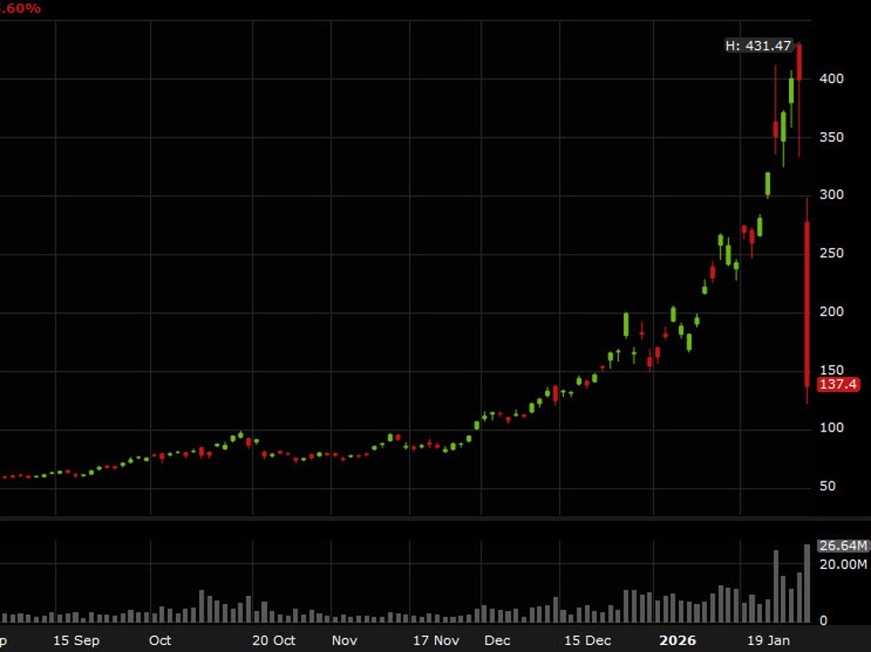Click the red 137.4 last price tag
The height and width of the screenshot is (652, 871).
[x=838, y=384]
